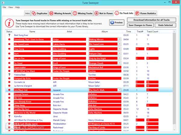The width and height of the screenshot is (181, 135).
Task: Click red status dot for Ce matin là
Action: point(9,82)
